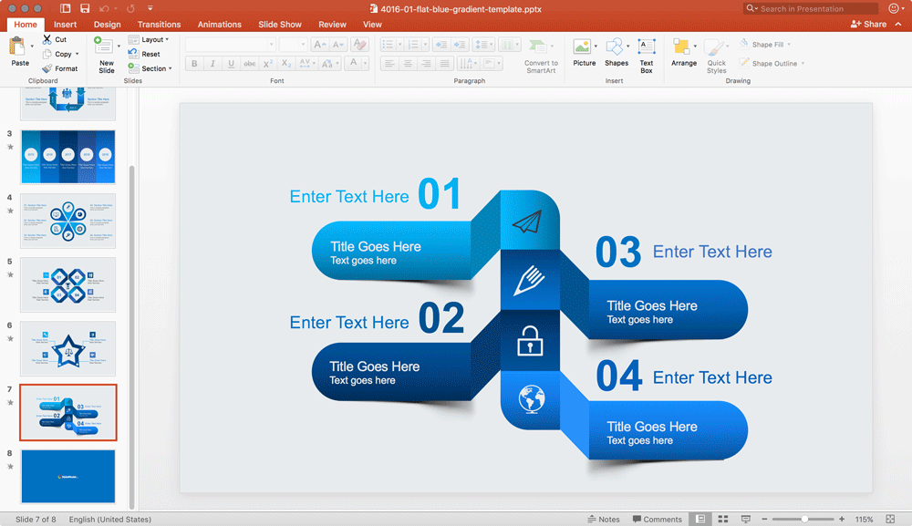Switch to the Transitions tab

pyautogui.click(x=159, y=25)
